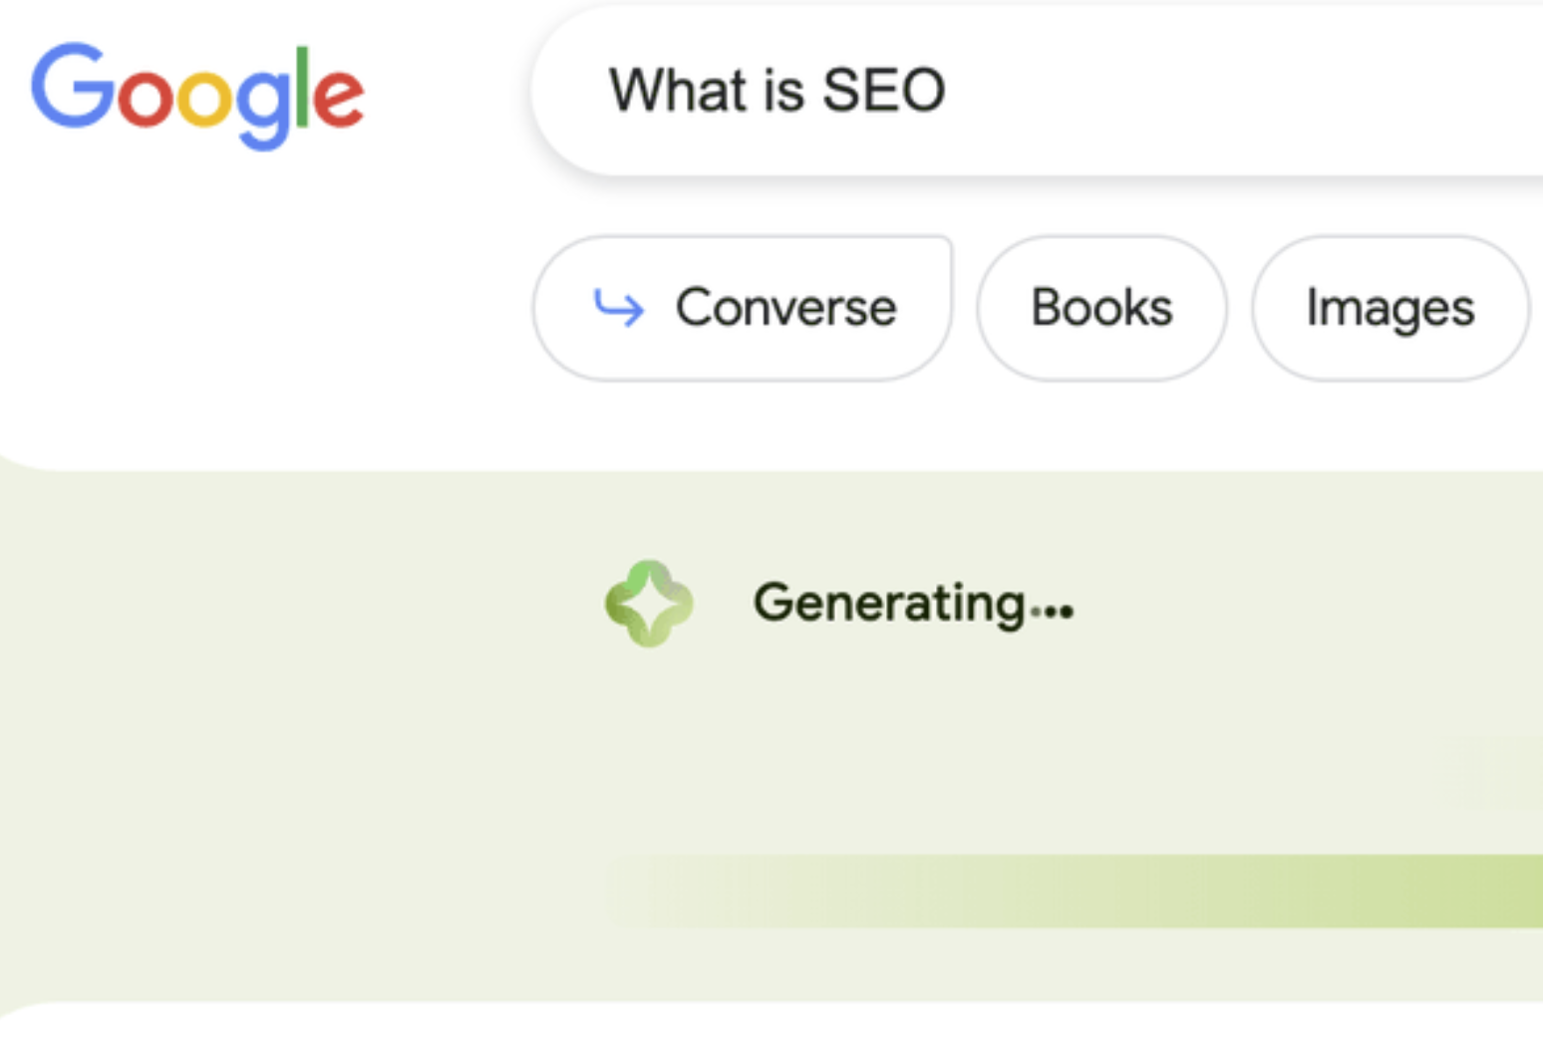Open the Converse conversation mode
The height and width of the screenshot is (1045, 1543).
point(743,308)
